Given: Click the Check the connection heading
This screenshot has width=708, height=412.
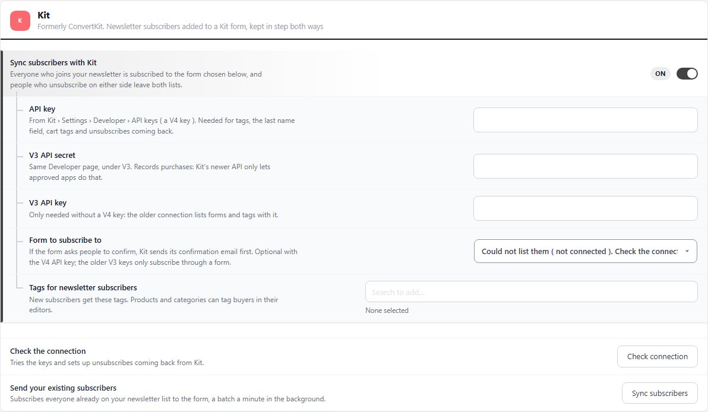Looking at the screenshot, I should coord(48,351).
